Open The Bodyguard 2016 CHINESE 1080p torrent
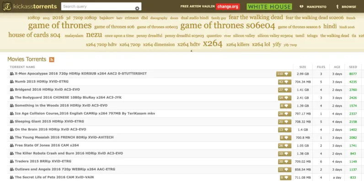 [x=68, y=97]
